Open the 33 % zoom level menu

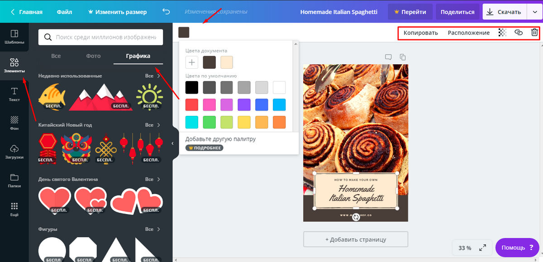[x=465, y=248]
